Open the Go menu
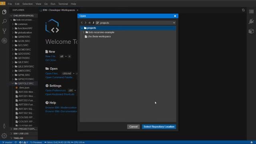Viewport: 256px width, 144px height. pyautogui.click(x=46, y=4)
